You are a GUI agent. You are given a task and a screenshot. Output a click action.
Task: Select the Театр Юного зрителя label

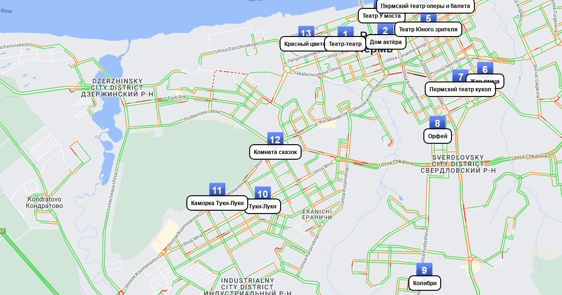(428, 29)
